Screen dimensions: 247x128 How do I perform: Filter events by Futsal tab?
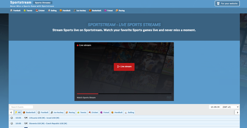pyautogui.click(x=105, y=112)
